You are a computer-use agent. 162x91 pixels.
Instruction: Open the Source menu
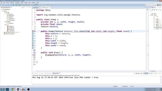point(8,3)
